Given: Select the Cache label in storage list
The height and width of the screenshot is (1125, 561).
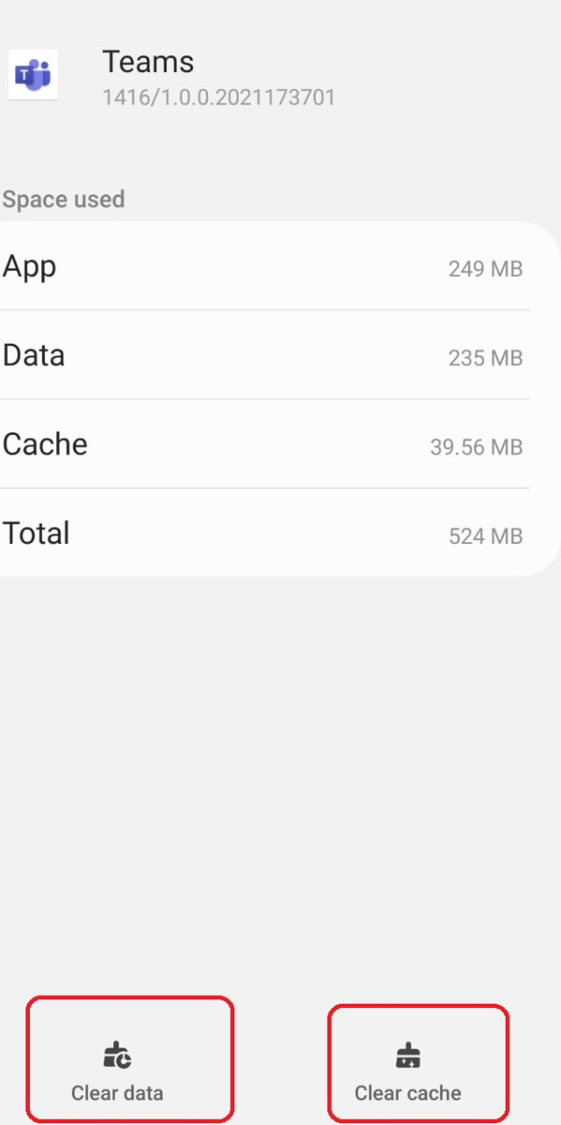Looking at the screenshot, I should (x=46, y=444).
